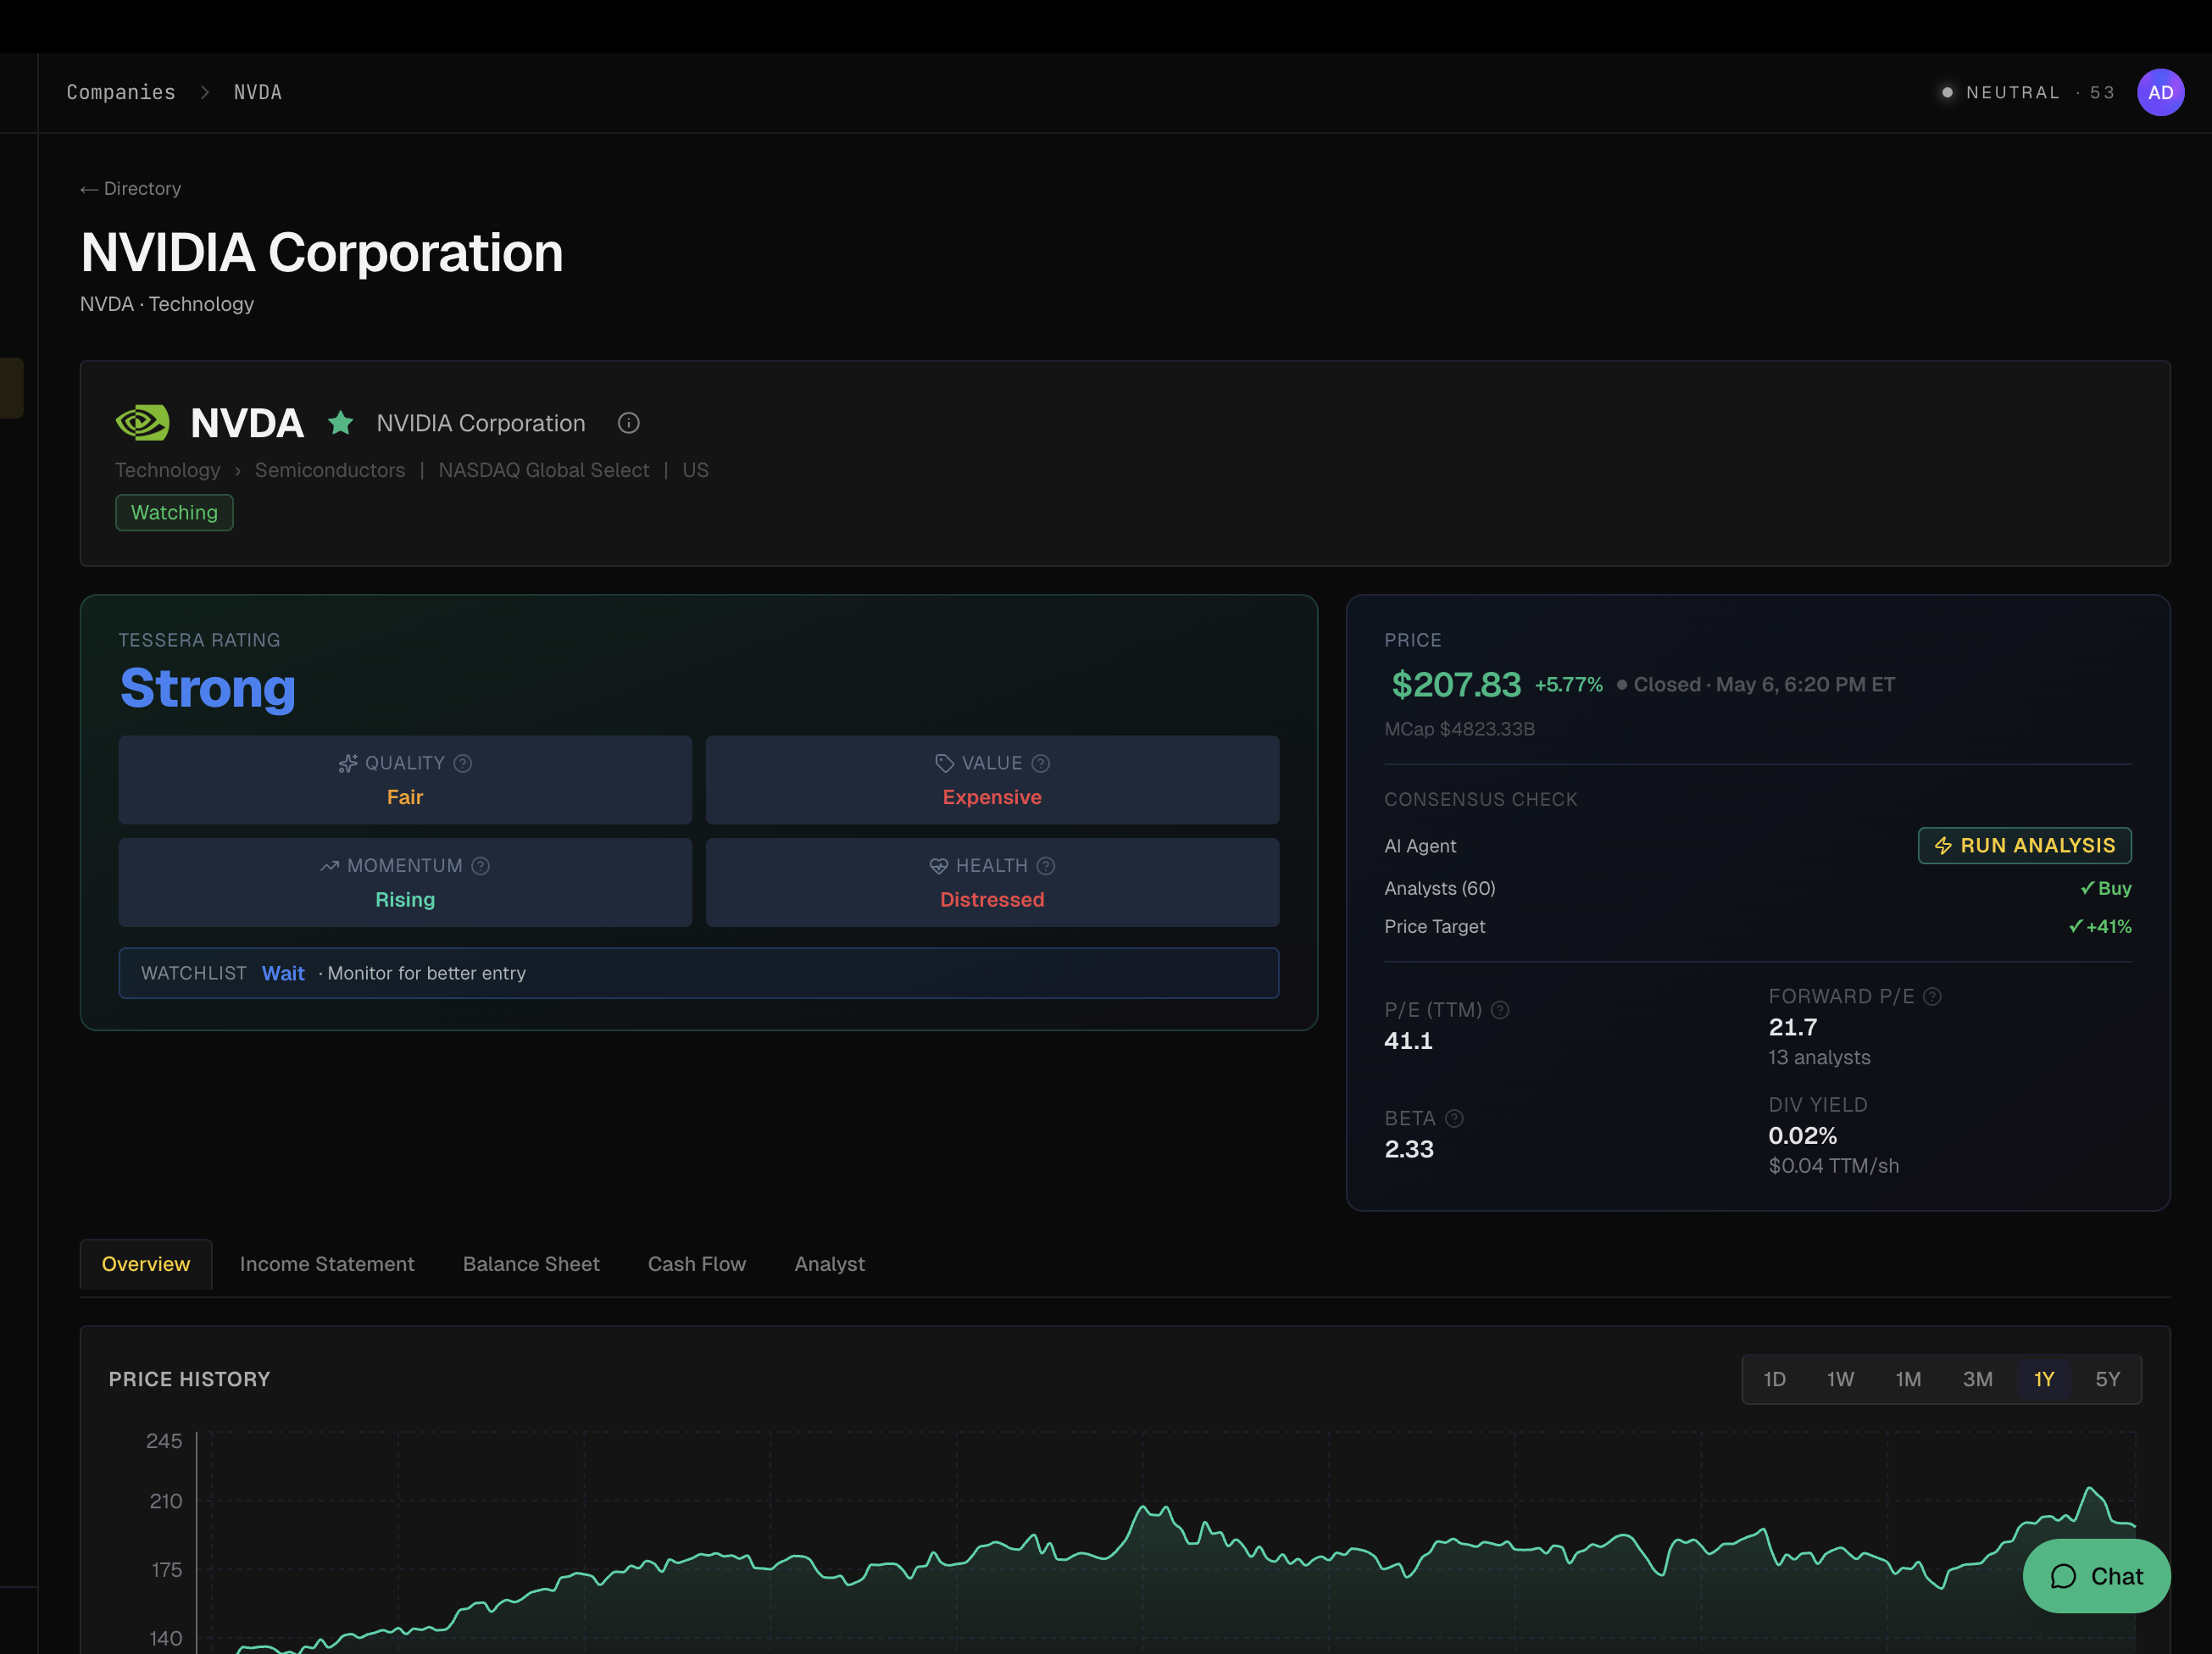Screen dimensions: 2212x1654
Task: Open the Beta help icon
Action: tap(1455, 1118)
